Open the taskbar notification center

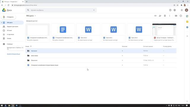tap(187, 106)
